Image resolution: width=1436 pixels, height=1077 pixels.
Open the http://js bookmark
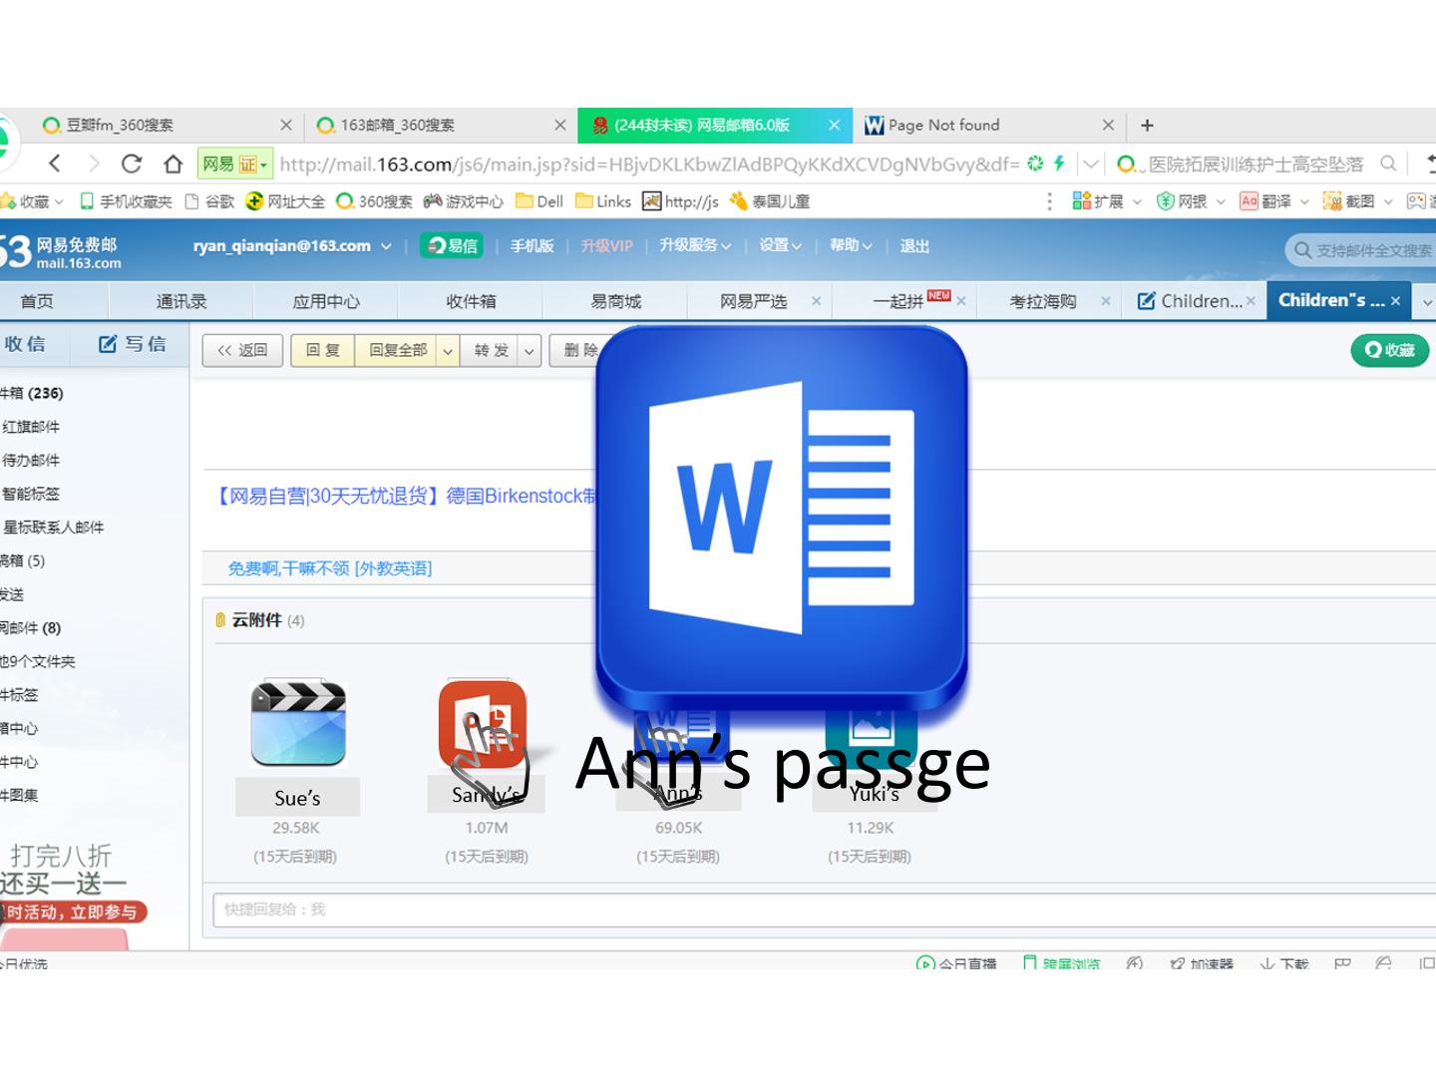680,201
